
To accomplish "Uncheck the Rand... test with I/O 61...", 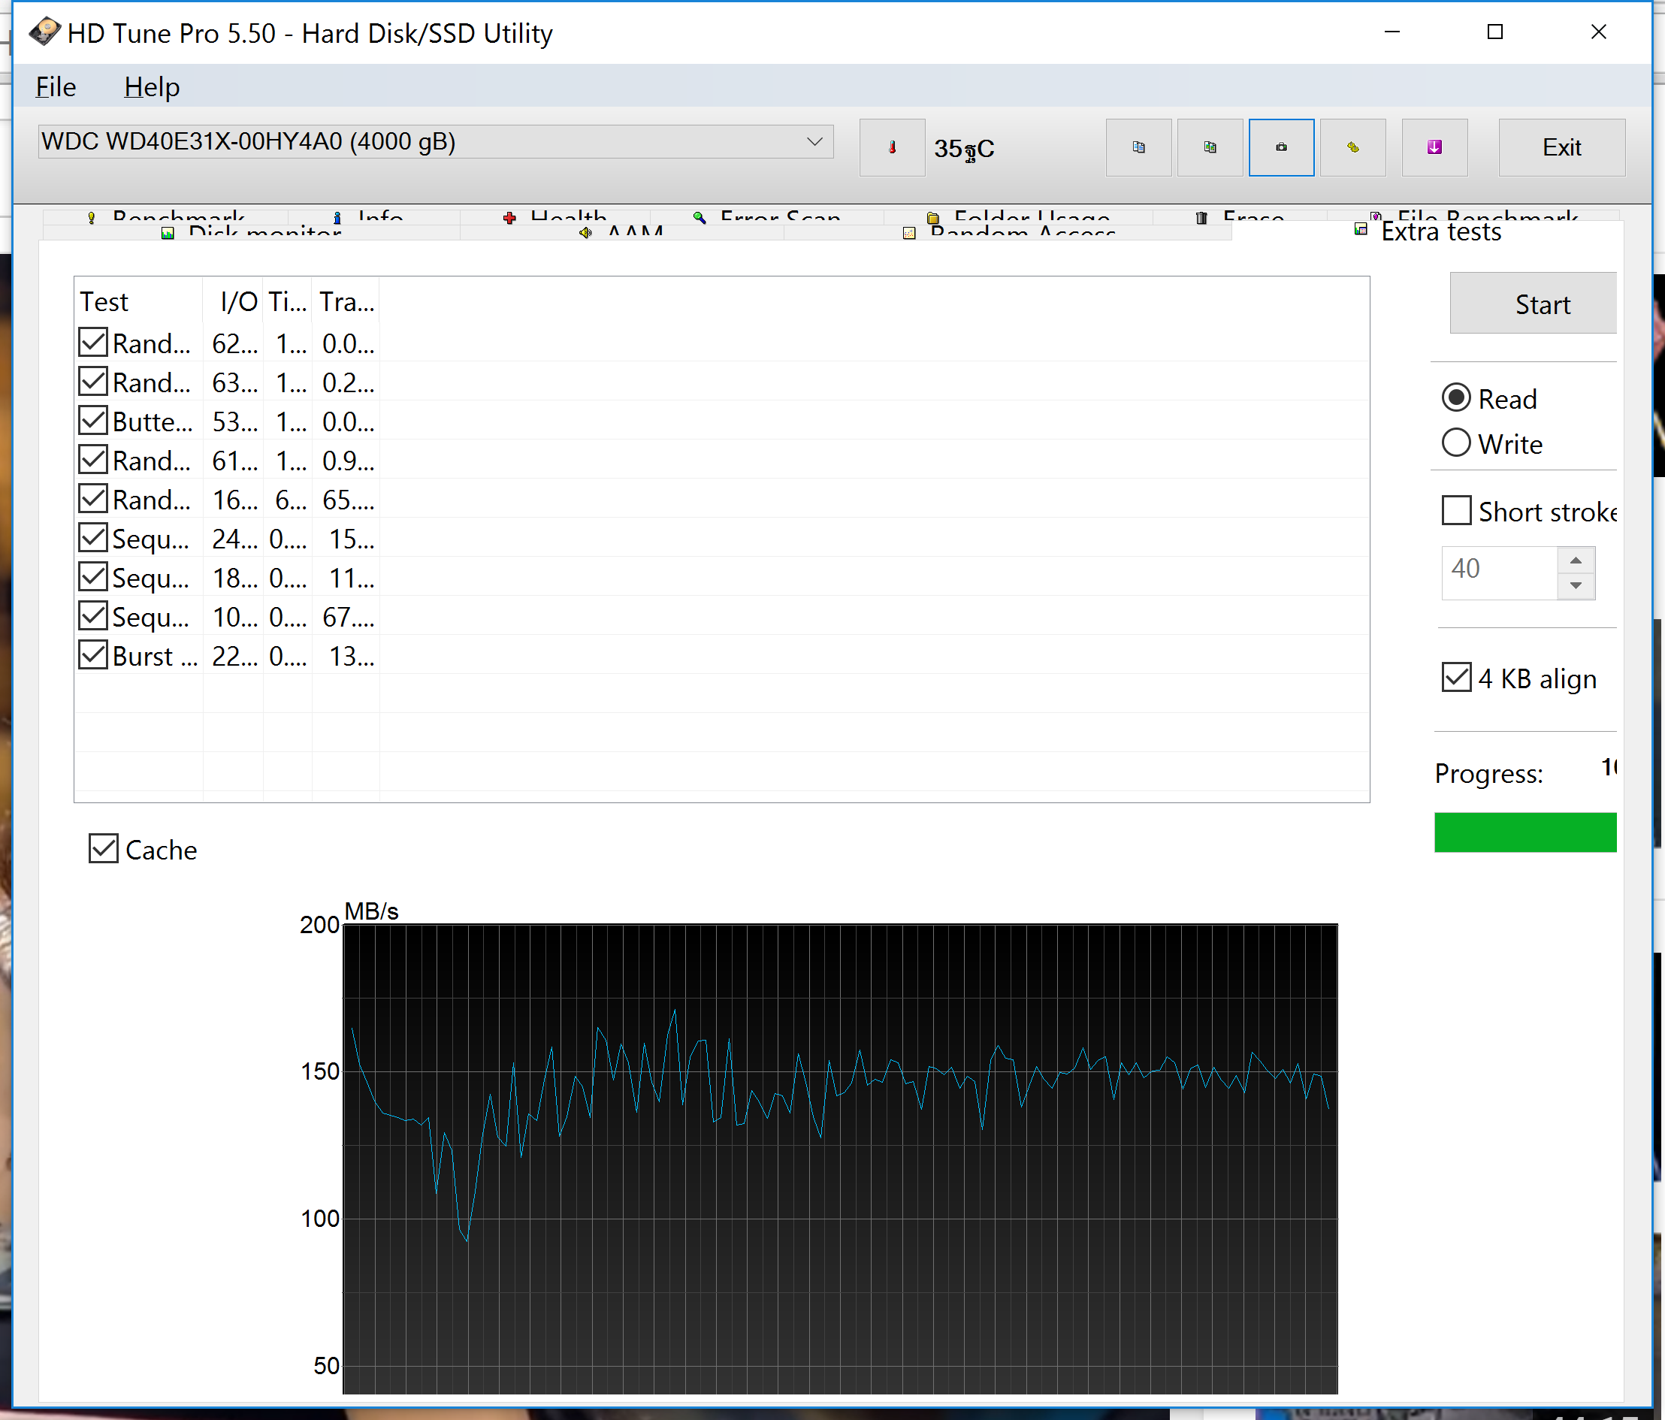I will pos(93,460).
